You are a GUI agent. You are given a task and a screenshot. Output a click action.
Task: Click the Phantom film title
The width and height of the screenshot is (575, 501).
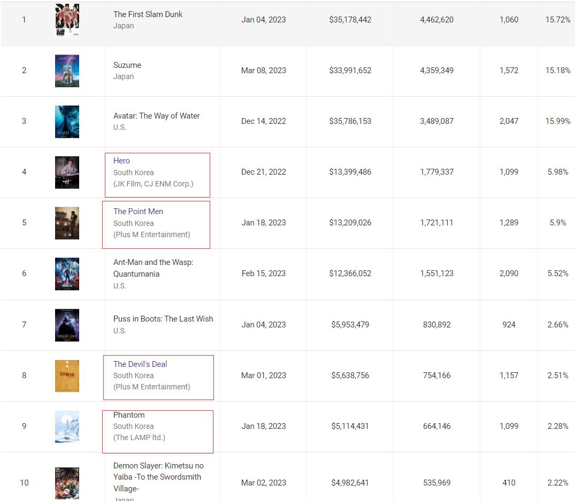[x=129, y=415]
